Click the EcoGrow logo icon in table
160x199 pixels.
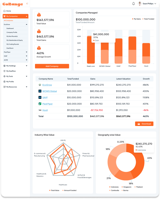click(x=40, y=85)
